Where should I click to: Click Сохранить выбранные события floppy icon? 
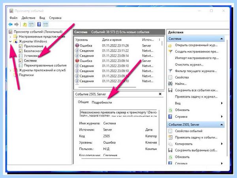coord(170,150)
